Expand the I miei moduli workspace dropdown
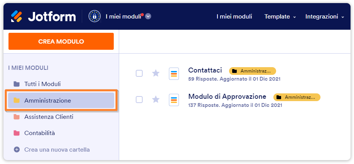Image resolution: width=354 pixels, height=164 pixels. pyautogui.click(x=148, y=16)
